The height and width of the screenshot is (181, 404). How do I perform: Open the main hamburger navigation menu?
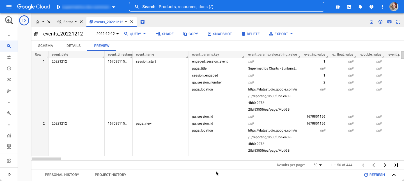[x=9, y=7]
